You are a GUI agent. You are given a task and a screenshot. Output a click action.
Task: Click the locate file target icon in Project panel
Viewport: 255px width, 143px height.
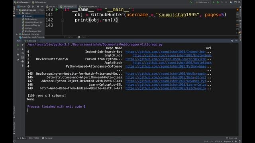point(29,7)
